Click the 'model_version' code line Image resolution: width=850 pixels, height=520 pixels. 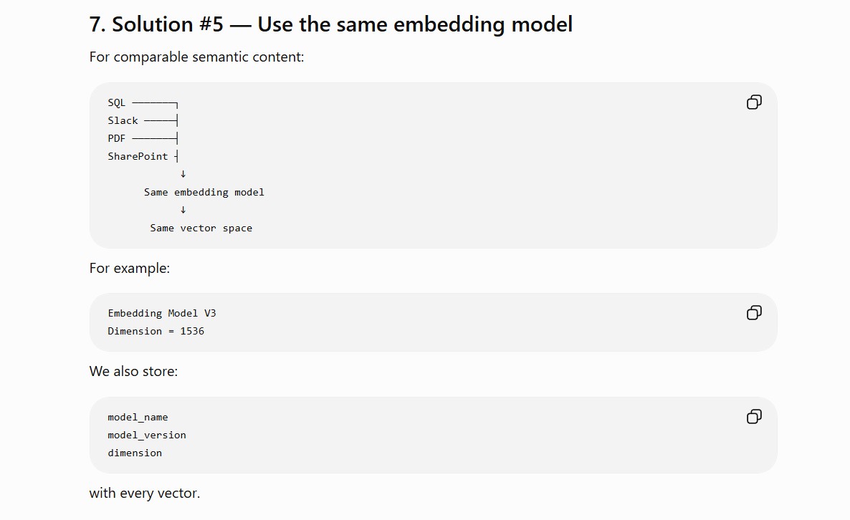pos(147,435)
